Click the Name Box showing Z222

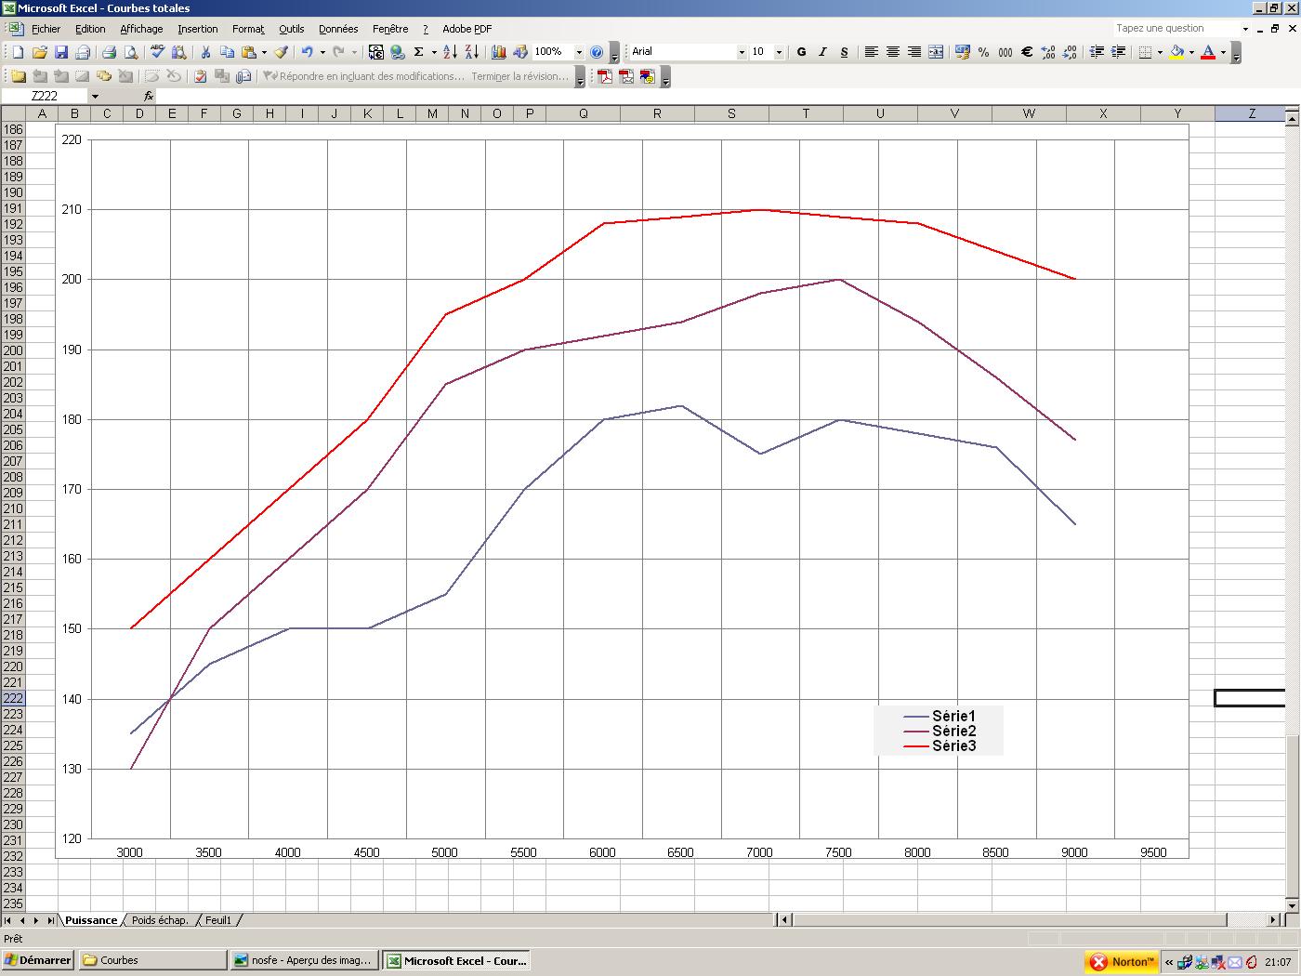(45, 96)
